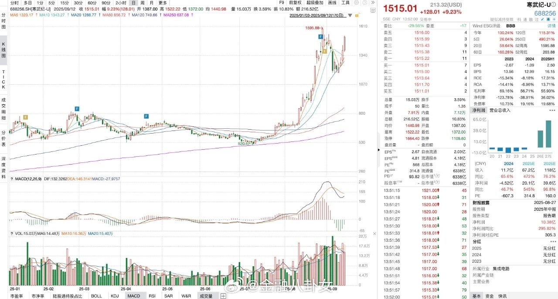The height and width of the screenshot is (299, 558).
Task: Click the notification bell icon under stock code
Action: (x=549, y=19)
